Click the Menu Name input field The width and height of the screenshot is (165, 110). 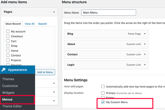(x=109, y=13)
